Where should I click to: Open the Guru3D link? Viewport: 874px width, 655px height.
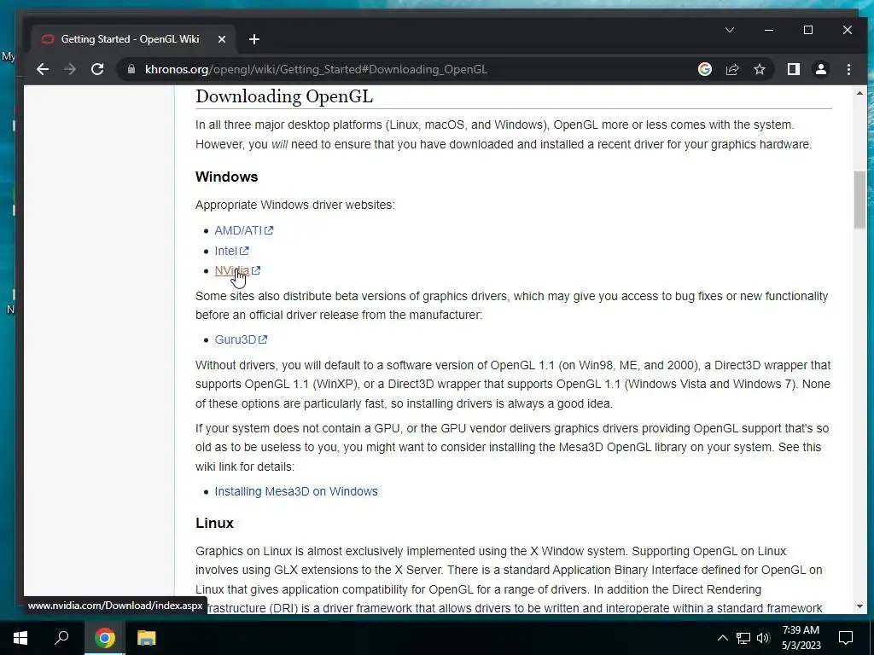click(x=236, y=339)
